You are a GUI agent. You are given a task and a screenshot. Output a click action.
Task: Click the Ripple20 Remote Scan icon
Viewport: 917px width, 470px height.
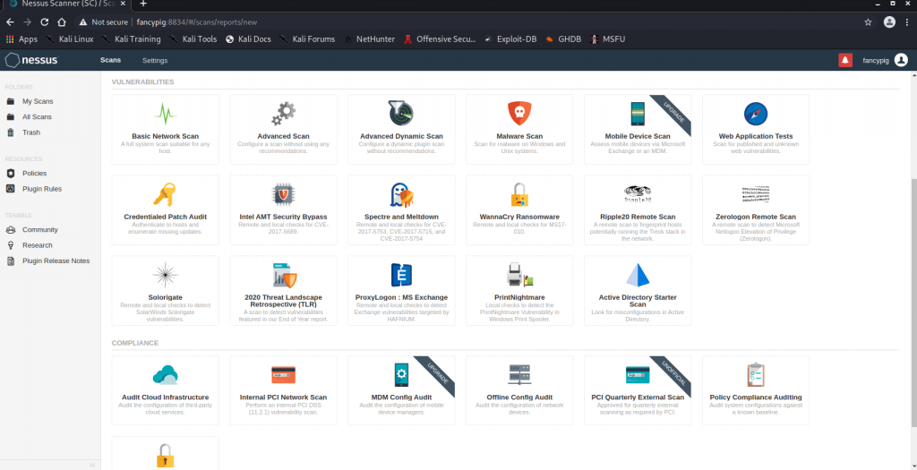click(638, 194)
